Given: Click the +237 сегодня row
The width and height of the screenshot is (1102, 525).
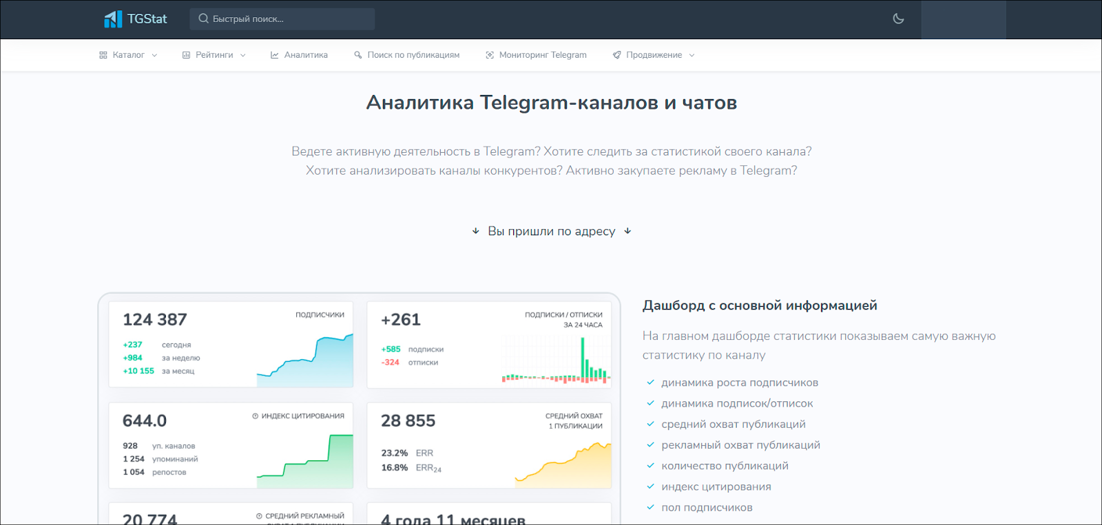Looking at the screenshot, I should click(x=157, y=345).
